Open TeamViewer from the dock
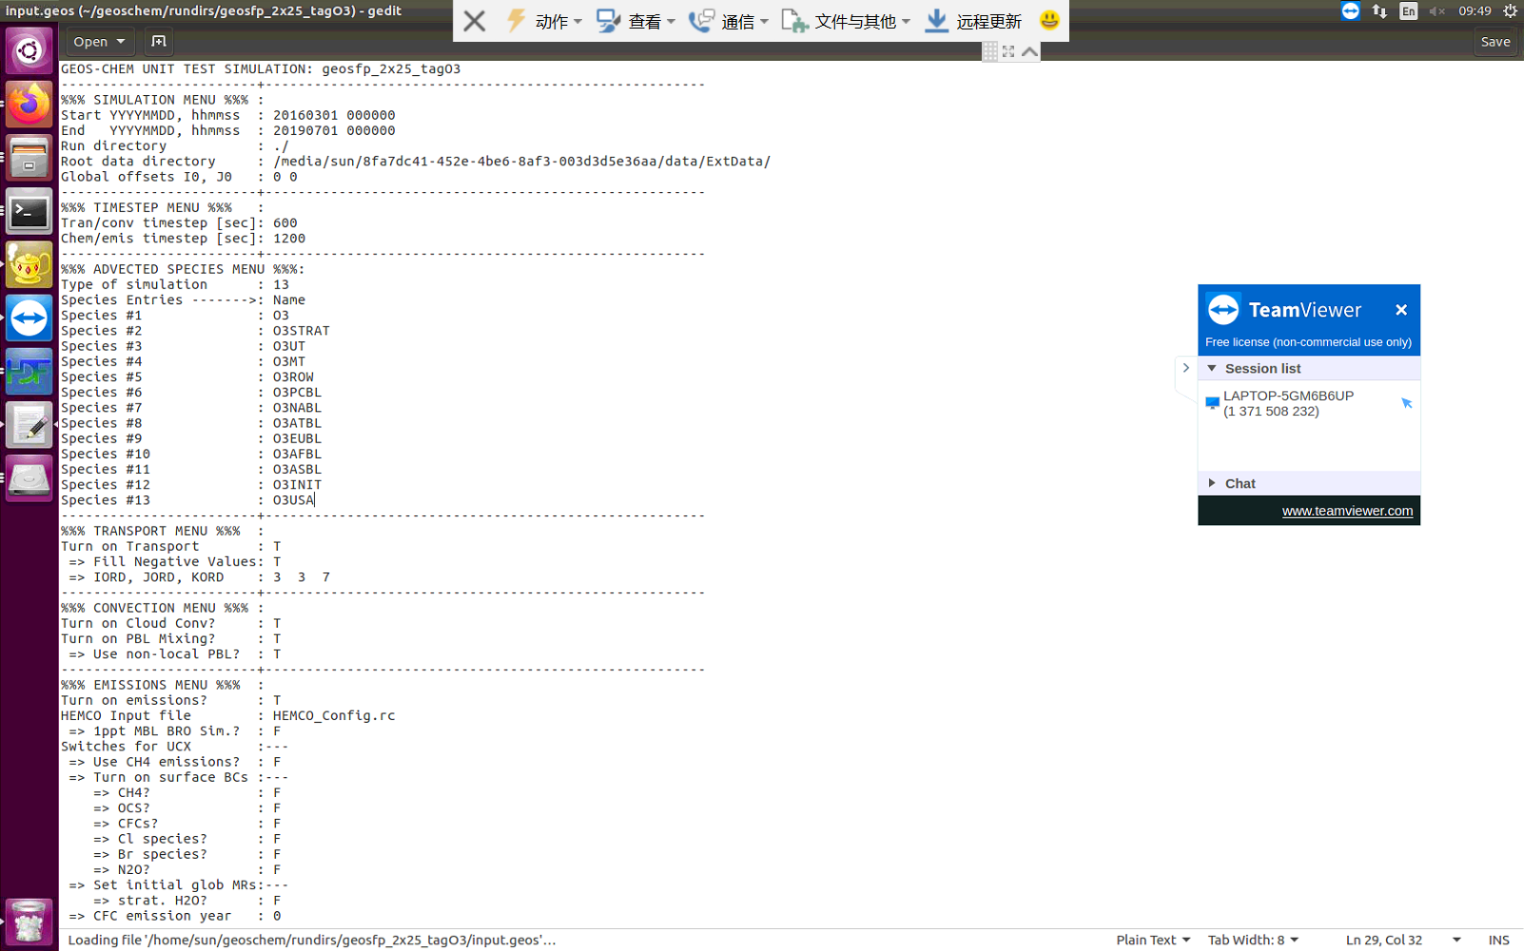 (x=29, y=318)
